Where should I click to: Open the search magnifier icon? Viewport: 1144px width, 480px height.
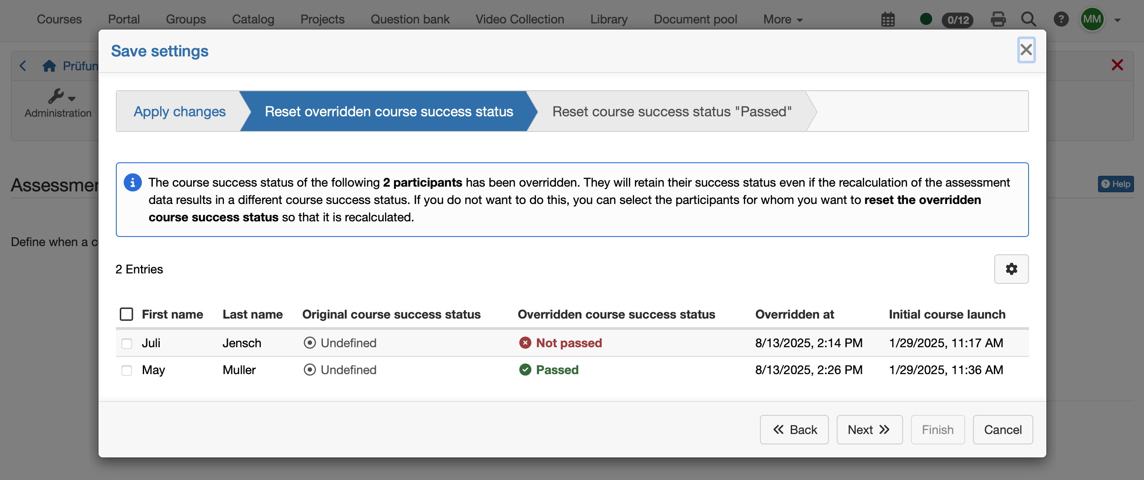click(x=1029, y=19)
